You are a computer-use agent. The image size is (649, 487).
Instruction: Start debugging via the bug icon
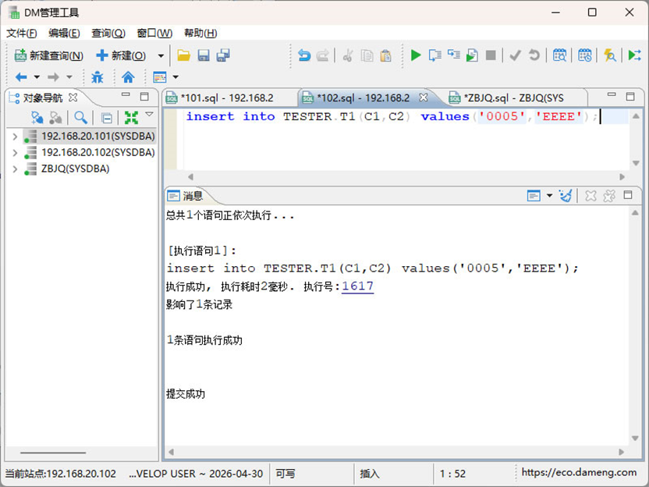[97, 77]
